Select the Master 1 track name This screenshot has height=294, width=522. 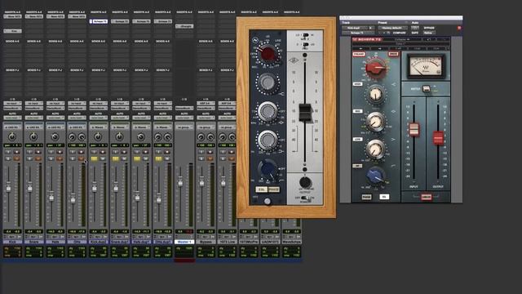(x=184, y=242)
